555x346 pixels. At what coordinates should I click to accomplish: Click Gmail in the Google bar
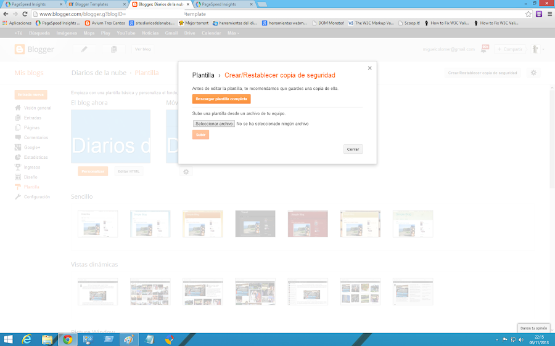[x=171, y=33]
